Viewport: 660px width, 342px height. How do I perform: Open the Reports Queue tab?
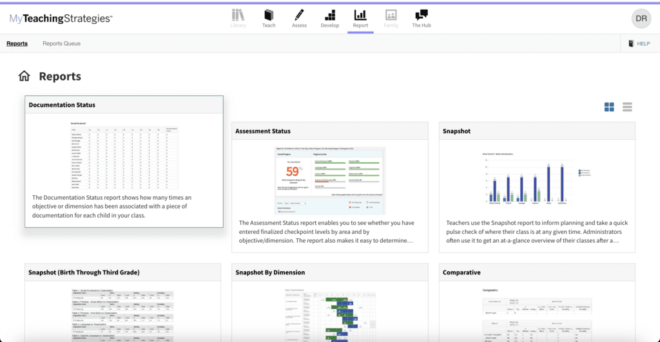tap(62, 44)
